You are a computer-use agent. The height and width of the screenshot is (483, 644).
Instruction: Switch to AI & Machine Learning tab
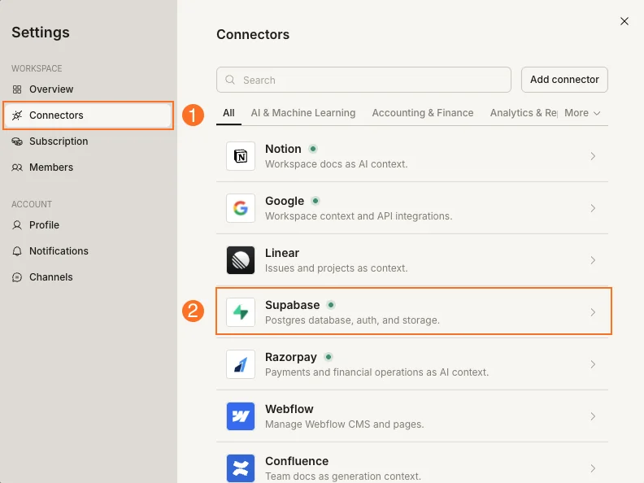pyautogui.click(x=303, y=113)
